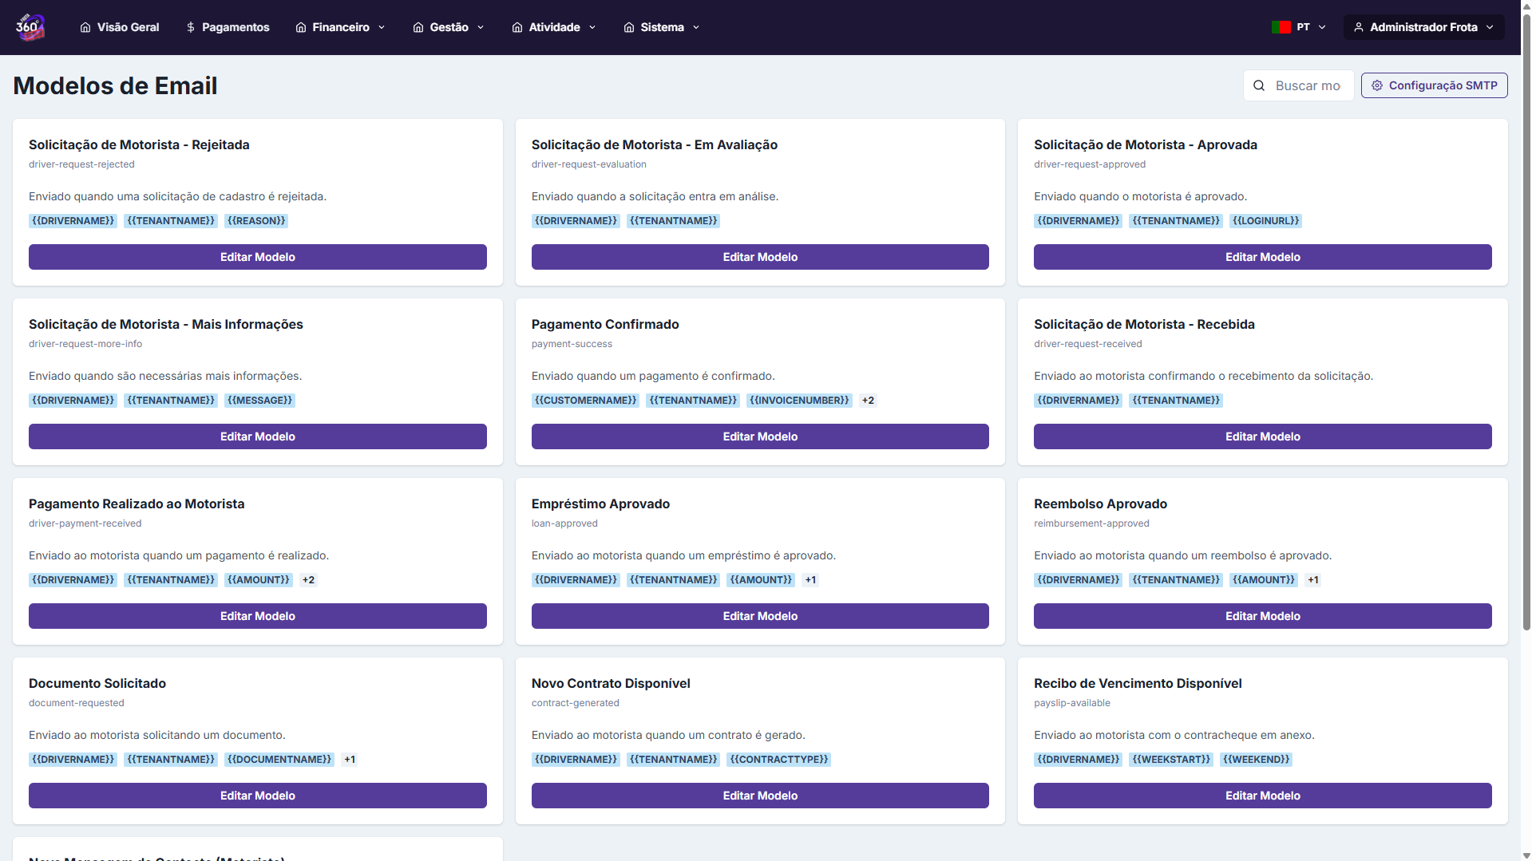The width and height of the screenshot is (1532, 861).
Task: Click the user profile icon
Action: coord(1358,27)
